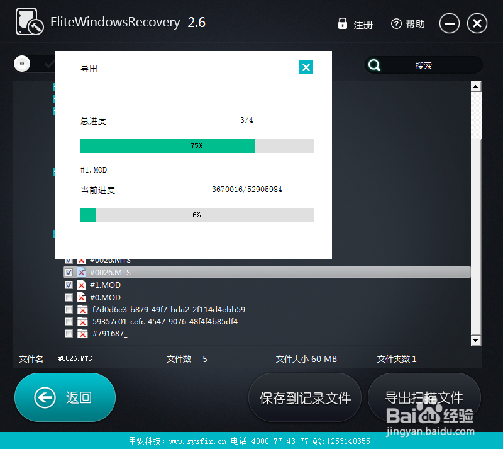This screenshot has width=503, height=449.
Task: Click the 总进度 75% progress bar
Action: [x=197, y=145]
